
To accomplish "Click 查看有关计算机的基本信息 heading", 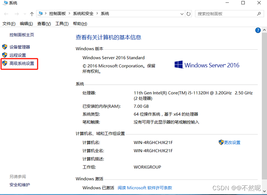I will [x=109, y=37].
